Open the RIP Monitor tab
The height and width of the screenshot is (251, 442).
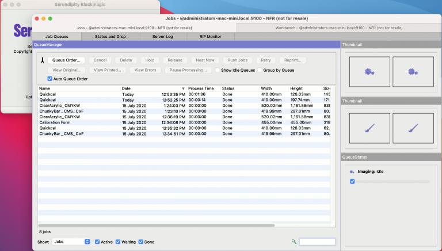(x=210, y=37)
